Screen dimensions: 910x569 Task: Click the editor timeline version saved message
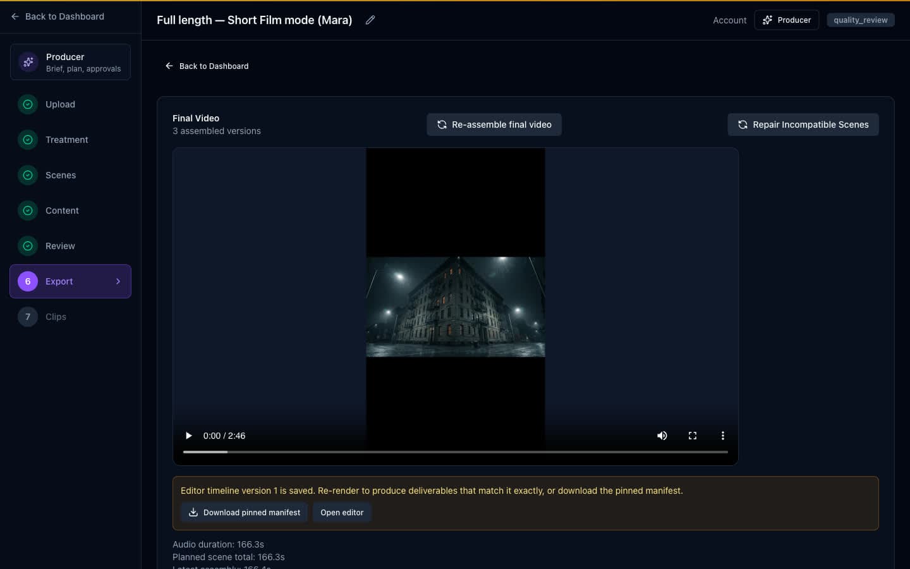432,491
